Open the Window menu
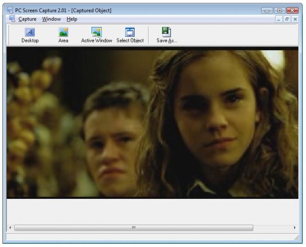Image resolution: width=306 pixels, height=247 pixels. click(x=51, y=19)
